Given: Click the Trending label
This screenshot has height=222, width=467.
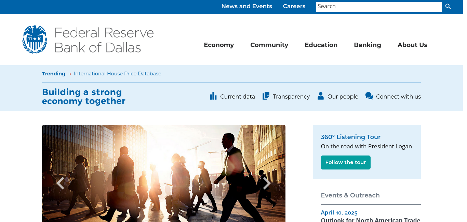Looking at the screenshot, I should (x=54, y=74).
